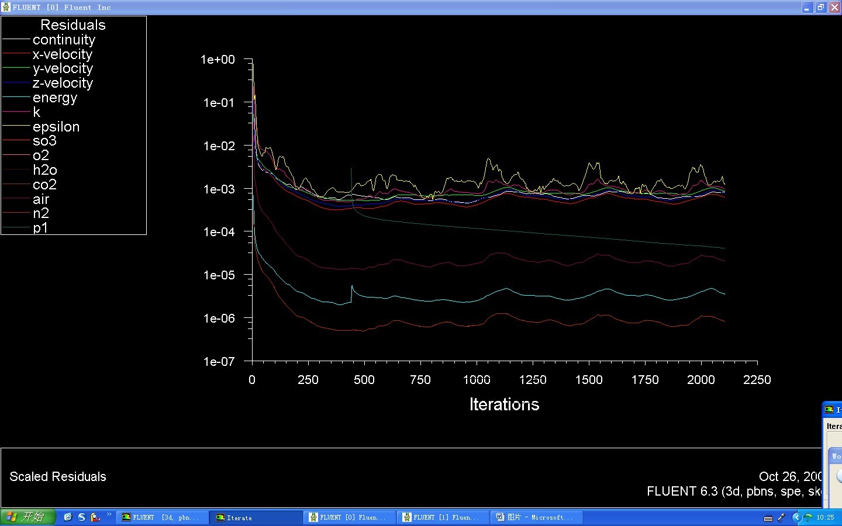Click the keyboard icon in the language bar

pos(768,518)
